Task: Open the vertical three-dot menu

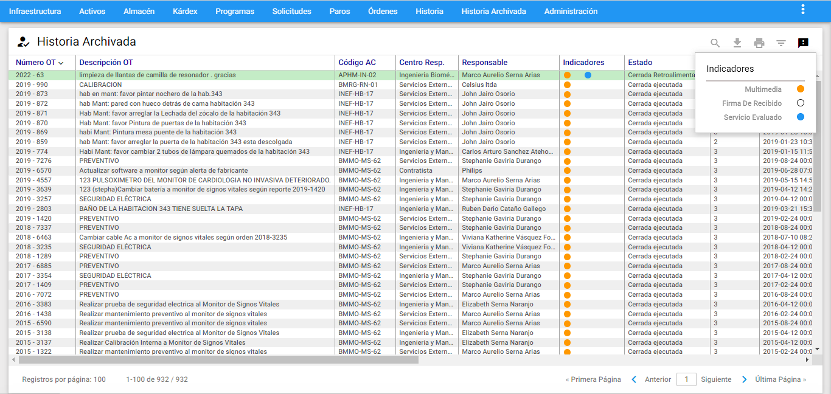Action: click(x=803, y=9)
